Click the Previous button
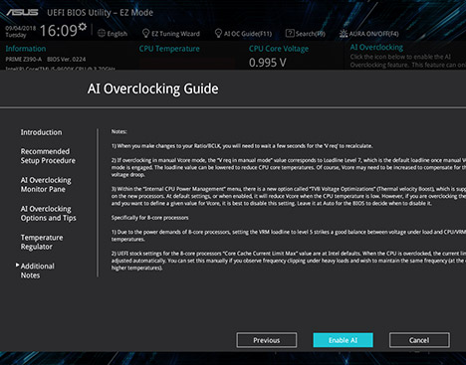Viewport: 466px width, 365px height. tap(267, 340)
